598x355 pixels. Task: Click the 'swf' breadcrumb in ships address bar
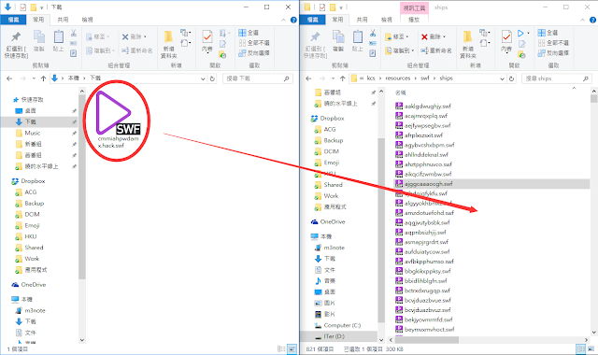[425, 78]
